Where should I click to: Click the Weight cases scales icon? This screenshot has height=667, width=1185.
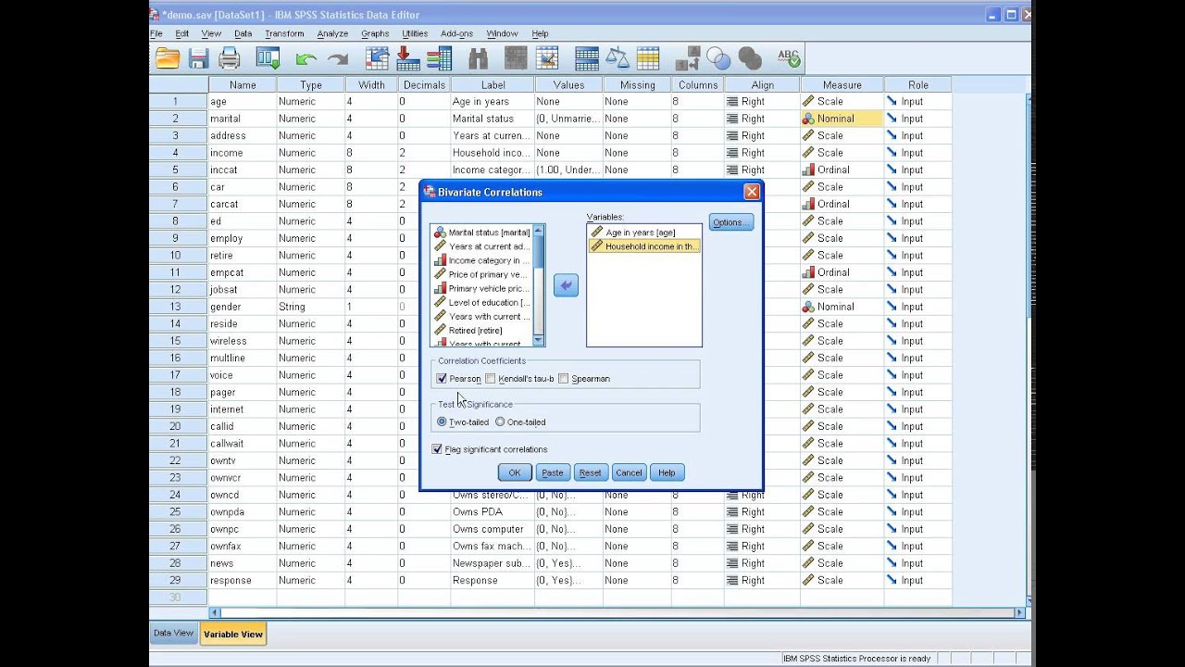[617, 58]
